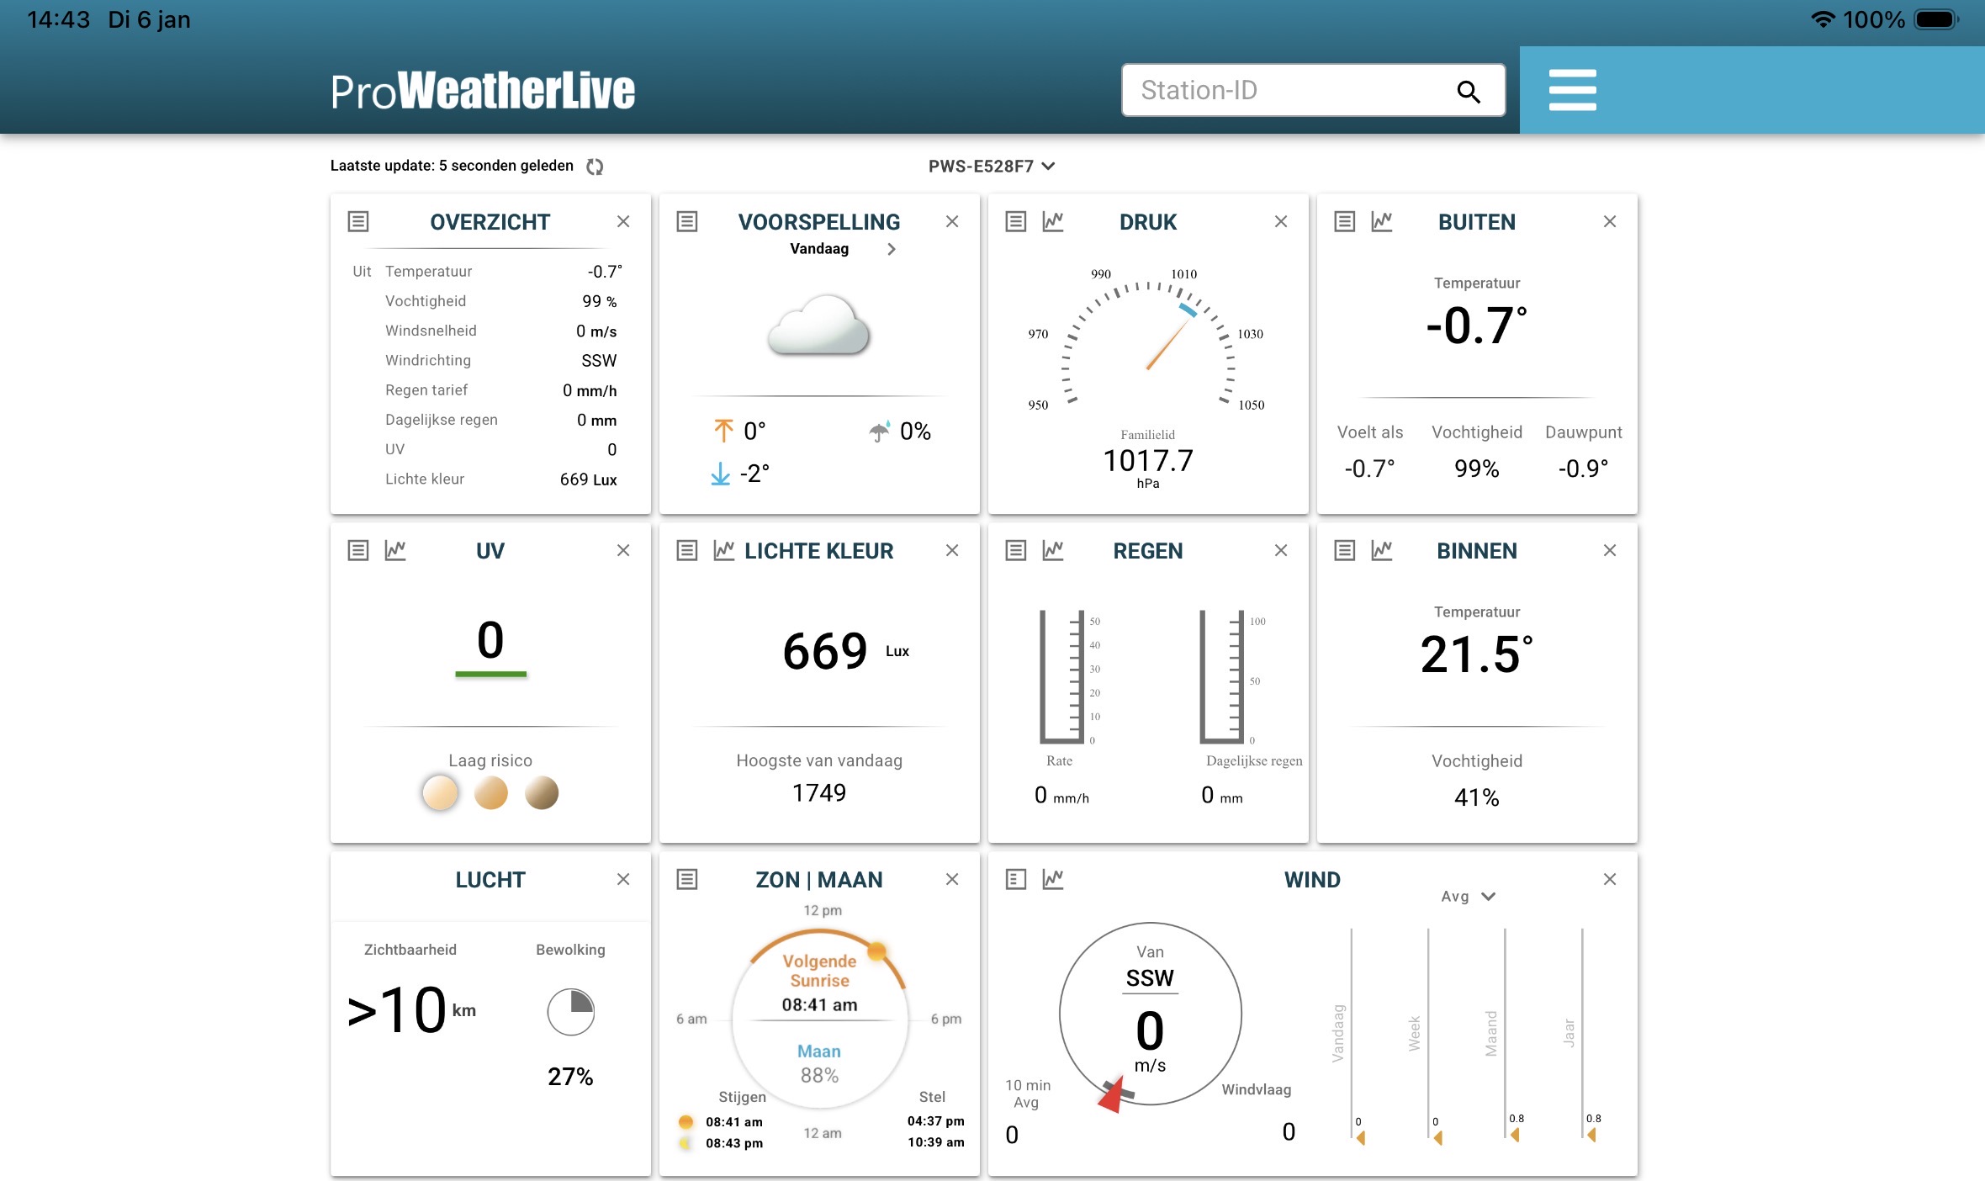Close the Buiten widget
This screenshot has width=1985, height=1181.
(x=1610, y=221)
